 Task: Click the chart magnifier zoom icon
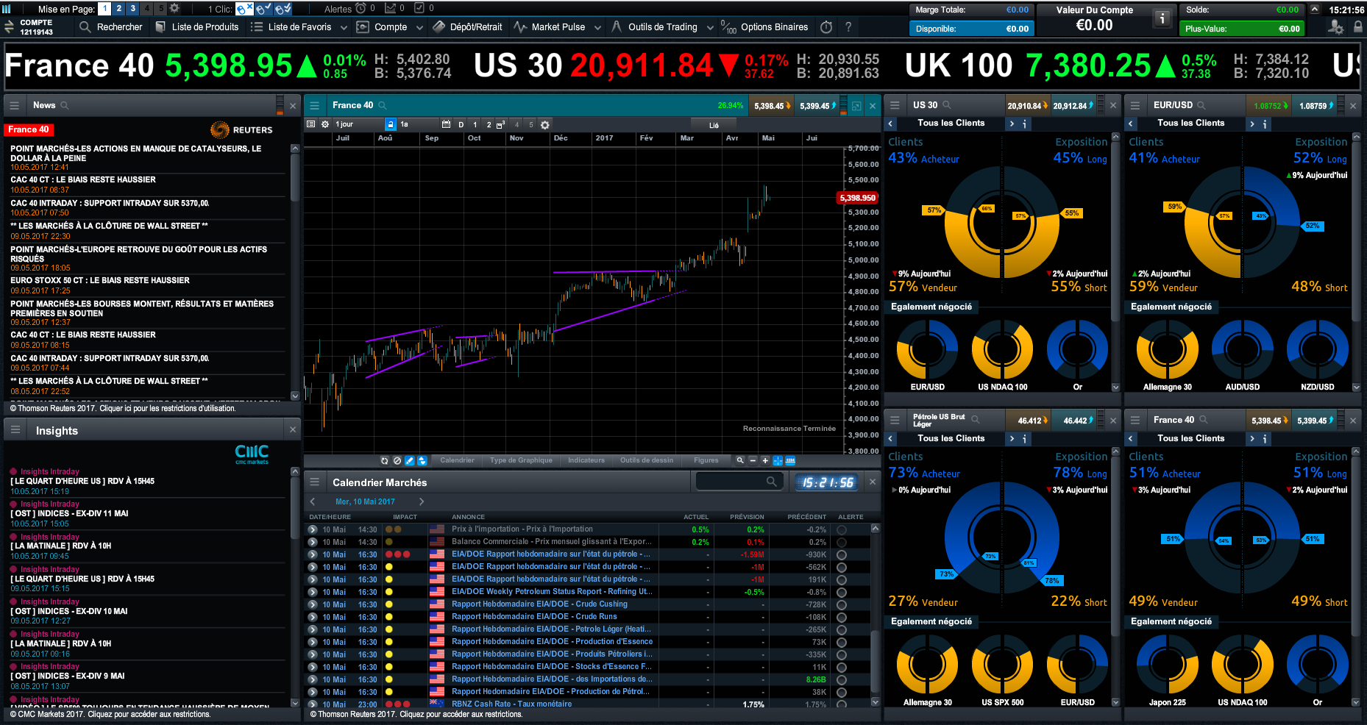[740, 461]
